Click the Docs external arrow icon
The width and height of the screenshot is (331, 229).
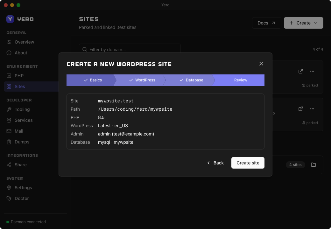(273, 23)
